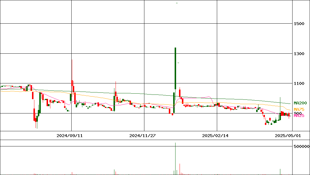The height and width of the screenshot is (175, 310).
Task: Click the green MA200 legend label
Action: [x=300, y=103]
